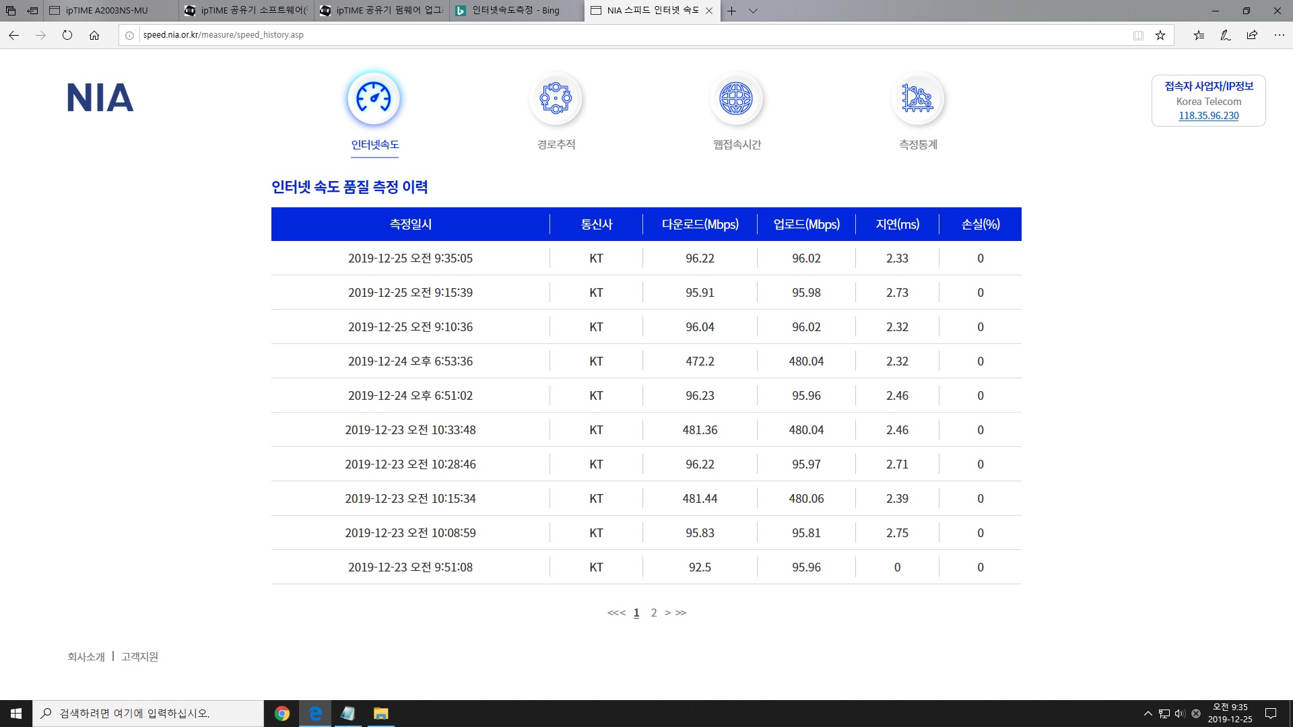Click the NIA logo
Image resolution: width=1293 pixels, height=727 pixels.
coord(100,98)
